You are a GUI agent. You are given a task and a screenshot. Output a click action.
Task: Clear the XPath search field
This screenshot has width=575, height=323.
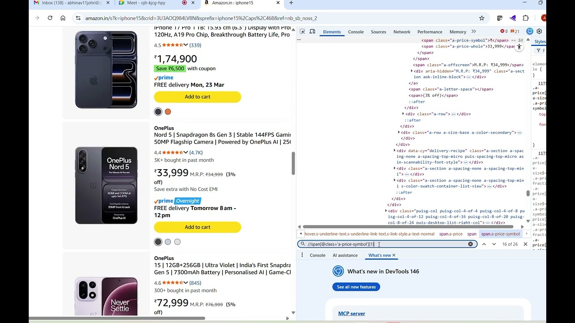[x=470, y=244]
